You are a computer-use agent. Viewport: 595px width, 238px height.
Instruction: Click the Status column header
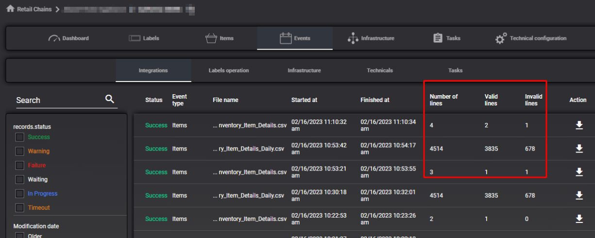(x=154, y=100)
